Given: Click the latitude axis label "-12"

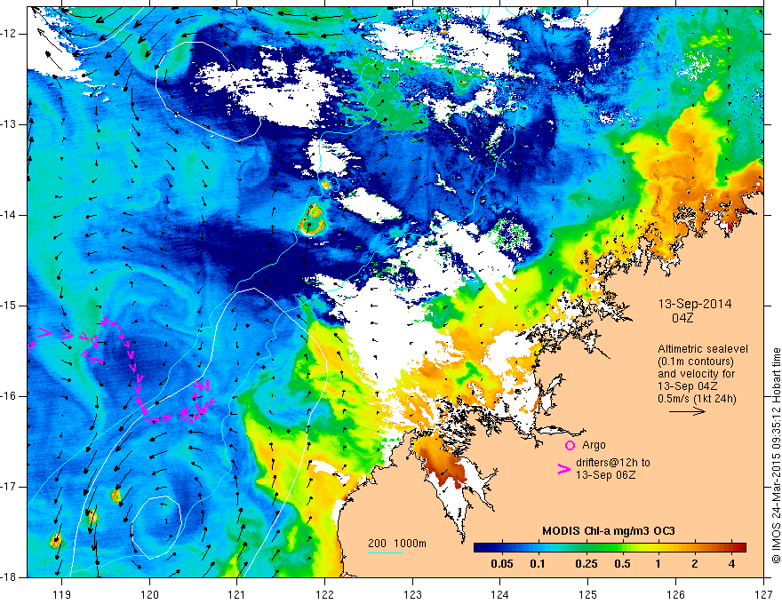Looking at the screenshot, I should [10, 34].
